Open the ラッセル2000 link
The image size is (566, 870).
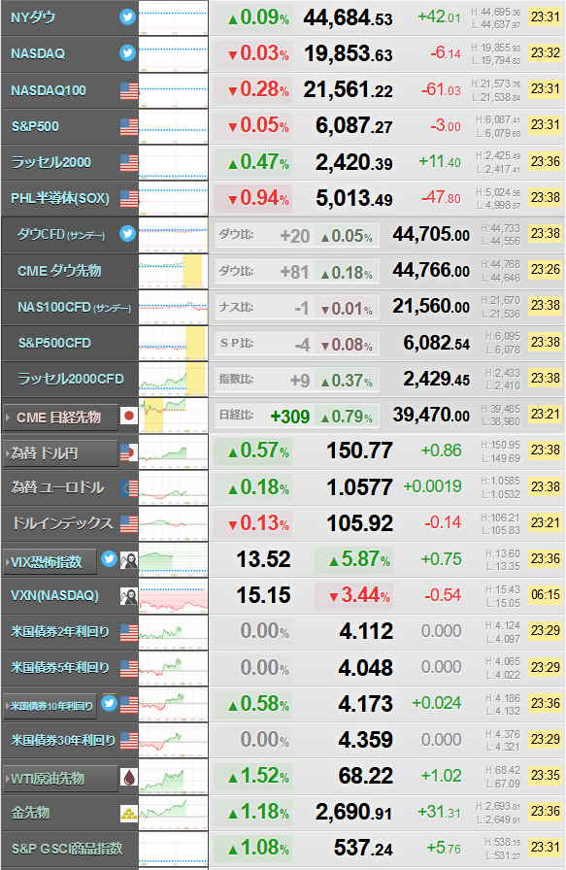pos(51,162)
